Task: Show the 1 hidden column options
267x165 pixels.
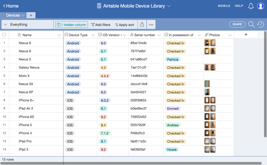Action: 72,25
